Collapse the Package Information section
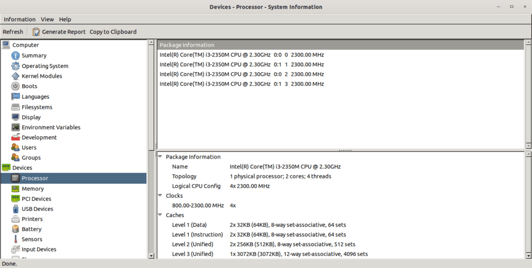The height and width of the screenshot is (268, 532). coord(160,157)
